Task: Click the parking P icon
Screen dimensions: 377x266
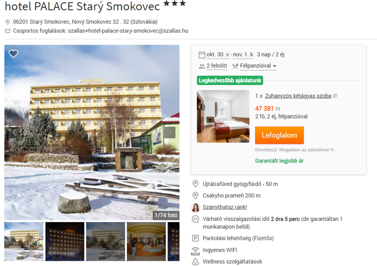Action: click(195, 238)
